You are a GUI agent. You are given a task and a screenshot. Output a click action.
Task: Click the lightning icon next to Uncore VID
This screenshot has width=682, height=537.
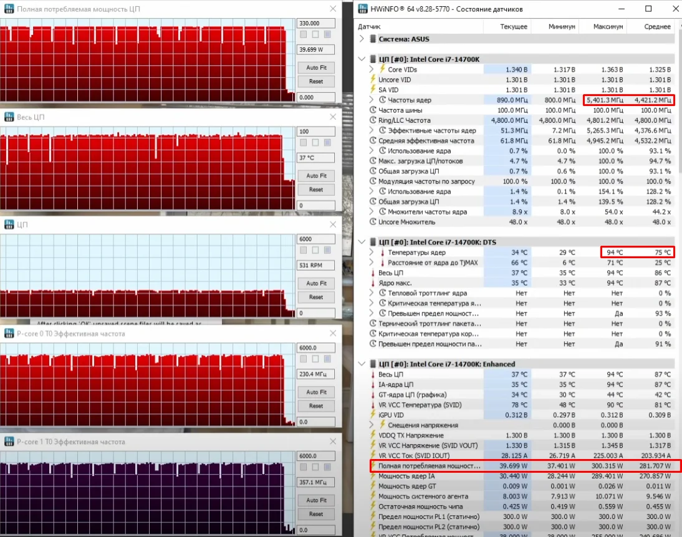373,79
